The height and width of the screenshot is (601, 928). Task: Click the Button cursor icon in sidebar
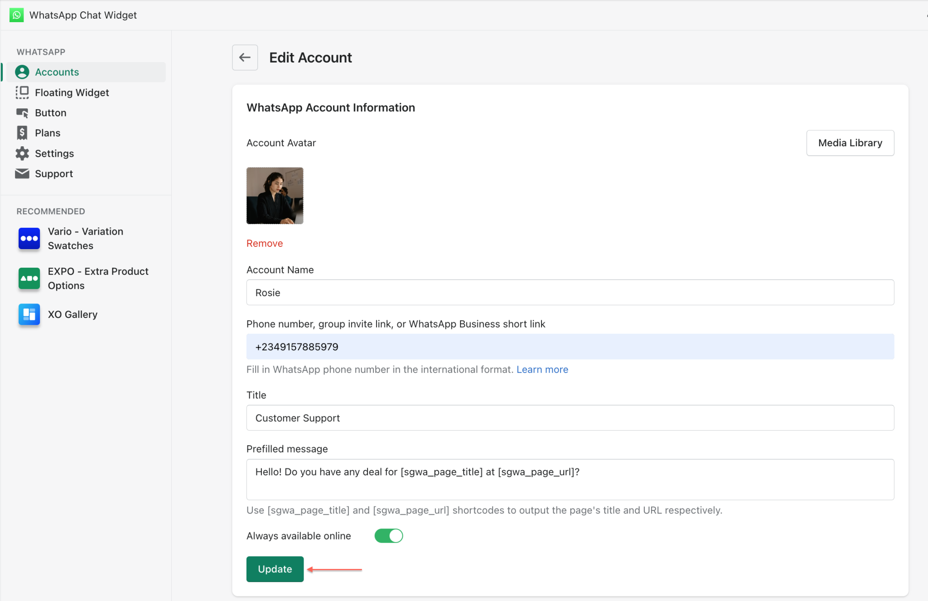(22, 113)
